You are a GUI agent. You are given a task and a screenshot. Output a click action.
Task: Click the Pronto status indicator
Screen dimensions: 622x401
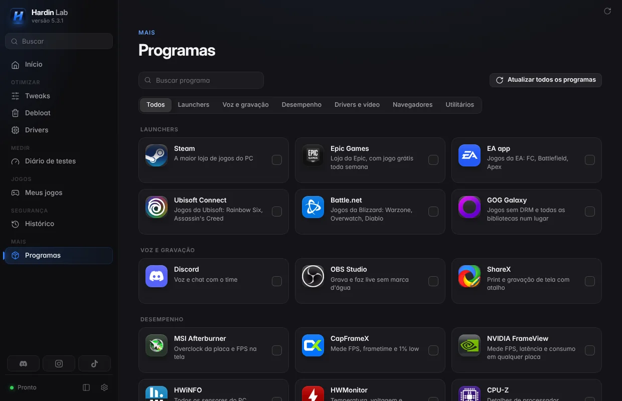[x=23, y=387]
